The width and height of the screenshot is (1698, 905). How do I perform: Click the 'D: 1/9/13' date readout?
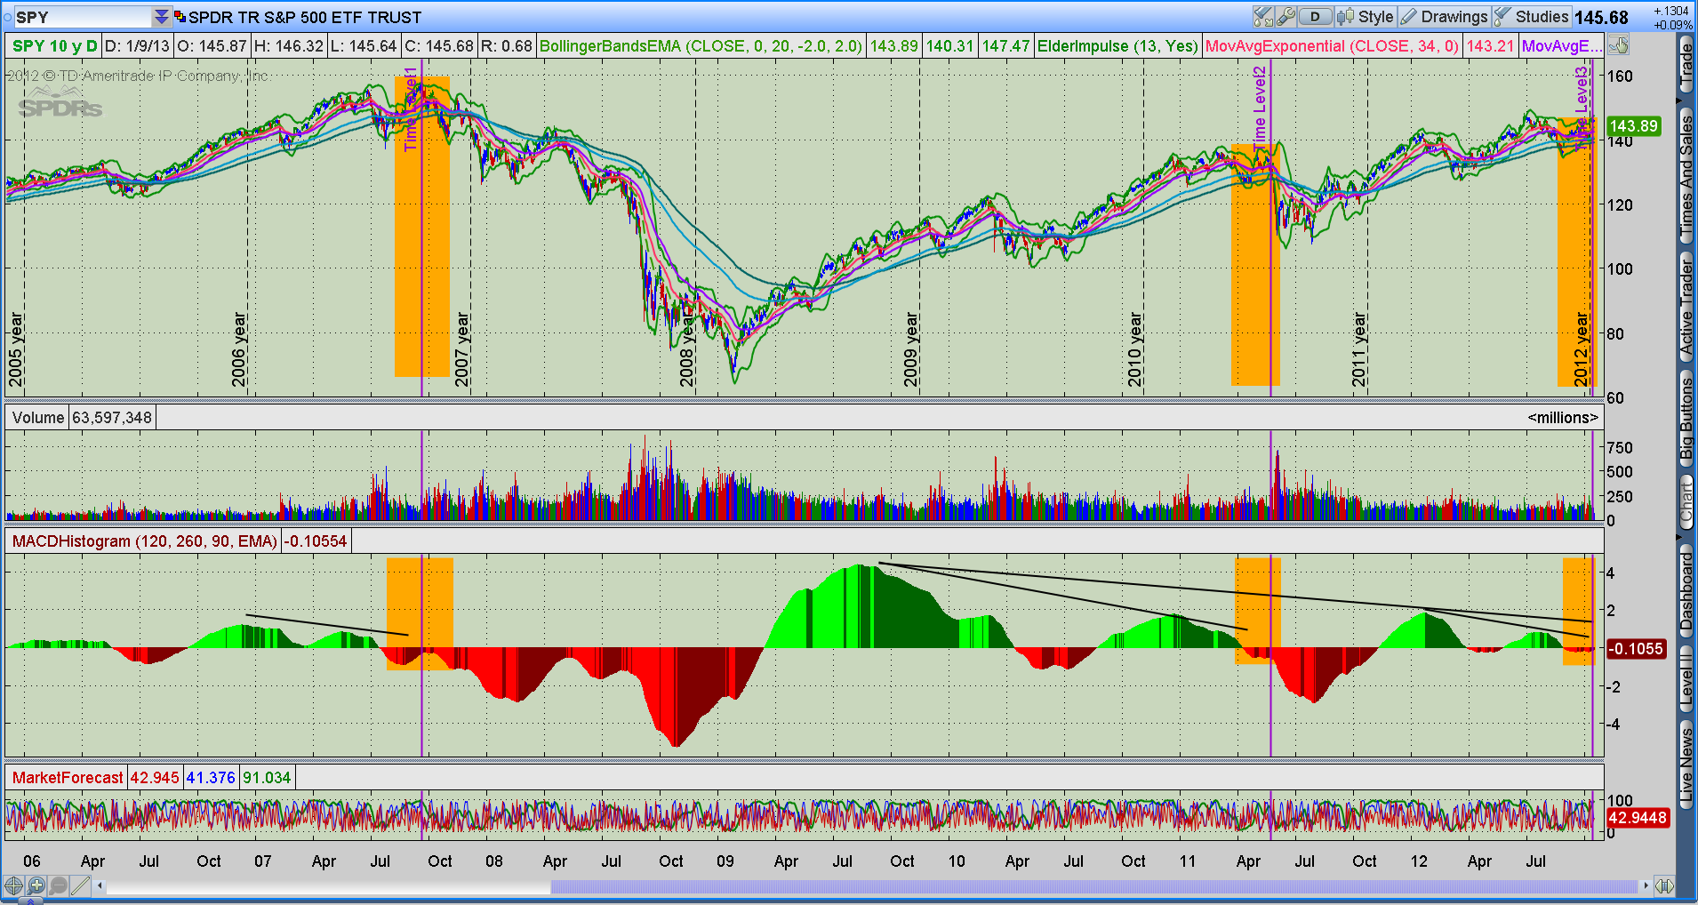(137, 46)
